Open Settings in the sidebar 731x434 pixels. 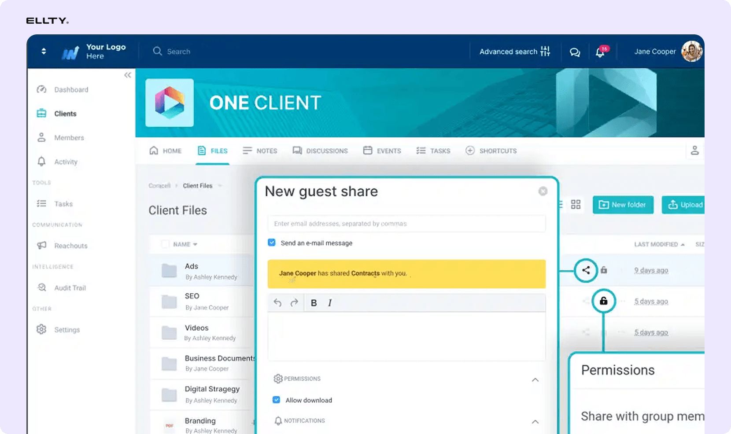[x=59, y=330]
